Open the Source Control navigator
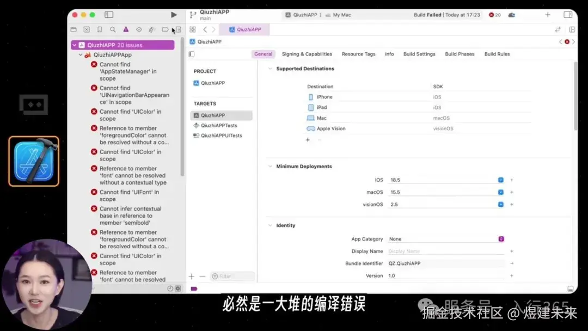 (87, 29)
